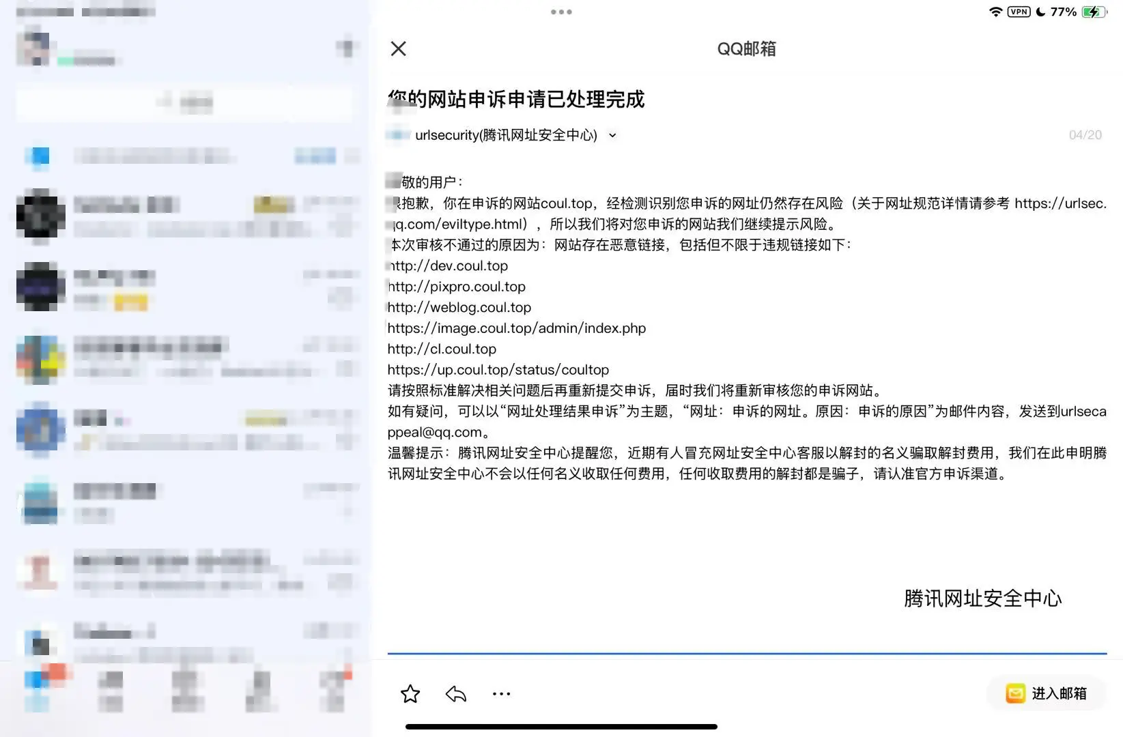Click the 77% battery percentage
The height and width of the screenshot is (737, 1123).
pos(1064,12)
